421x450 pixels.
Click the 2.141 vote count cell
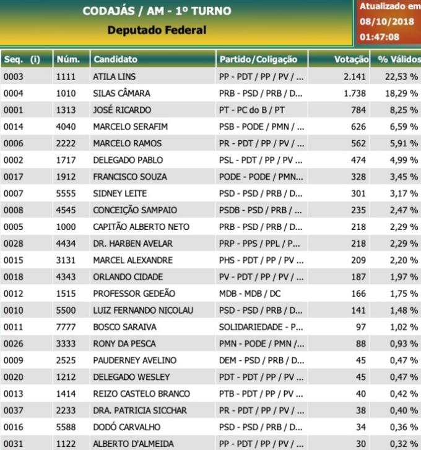point(355,77)
